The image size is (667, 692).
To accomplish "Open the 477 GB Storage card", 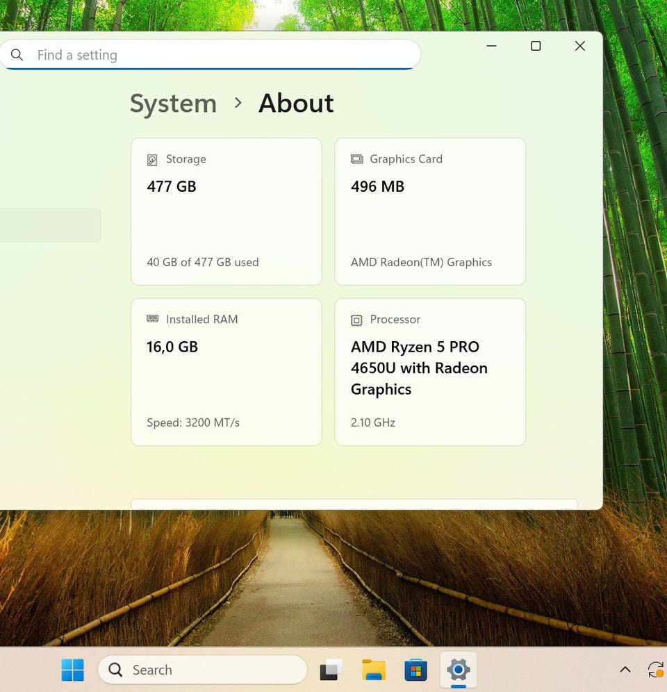I will coord(226,211).
